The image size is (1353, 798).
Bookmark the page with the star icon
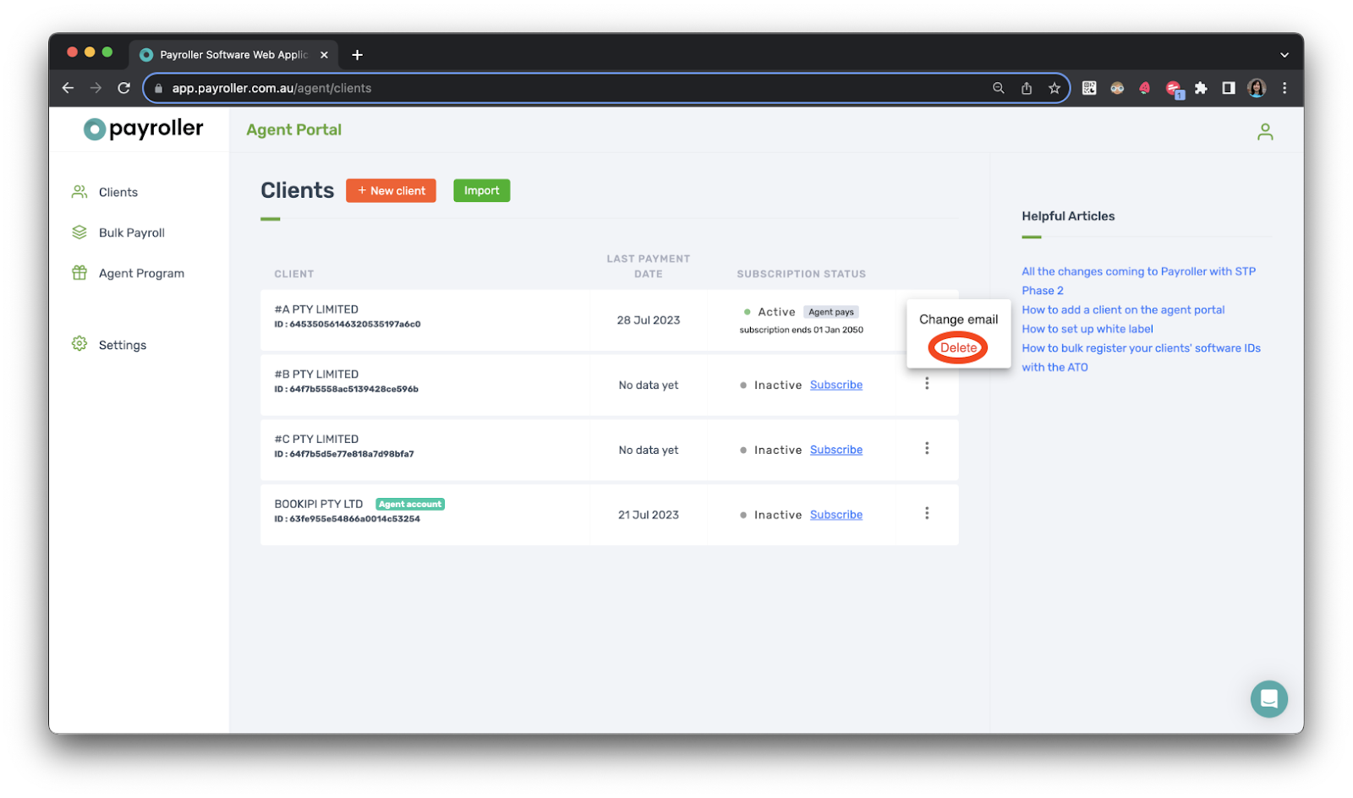(1054, 88)
